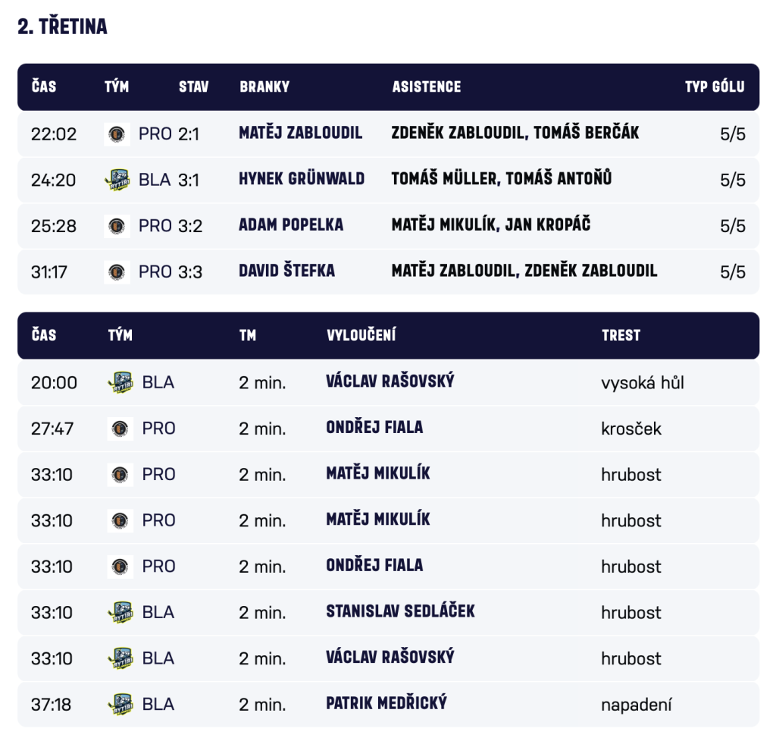Click the PRO team logo in the 22:02 goal row
This screenshot has height=738, width=776.
pyautogui.click(x=117, y=134)
